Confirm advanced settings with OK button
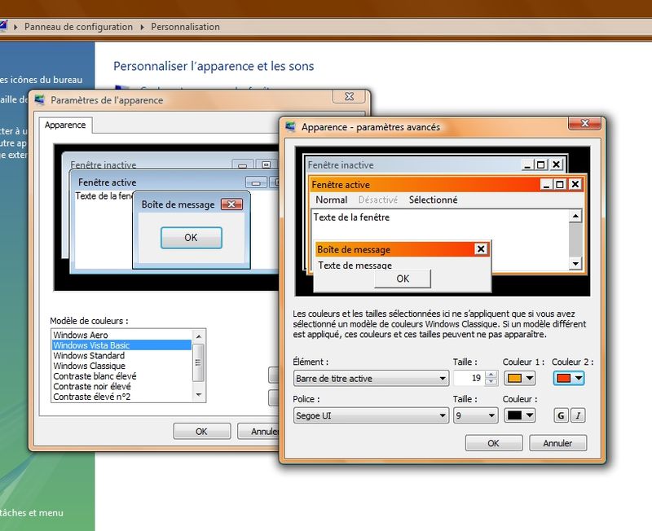Screen dimensions: 652x531 click(494, 443)
